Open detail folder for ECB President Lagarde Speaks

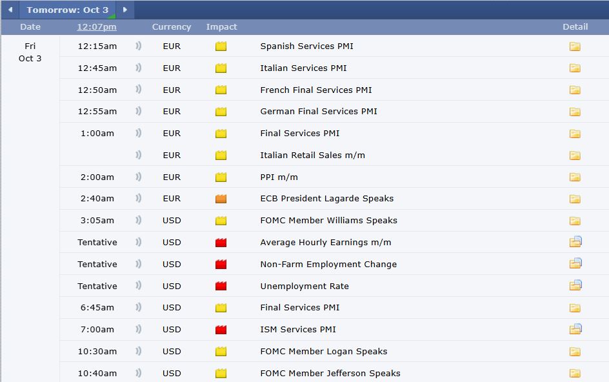(575, 199)
